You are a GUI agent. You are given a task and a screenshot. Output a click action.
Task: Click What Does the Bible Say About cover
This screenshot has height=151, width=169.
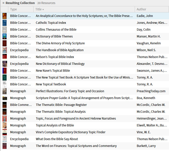click(x=5, y=139)
